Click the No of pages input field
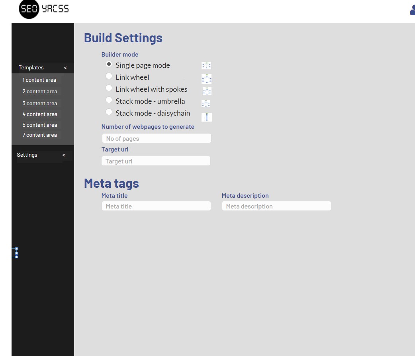This screenshot has width=415, height=356. pyautogui.click(x=156, y=138)
